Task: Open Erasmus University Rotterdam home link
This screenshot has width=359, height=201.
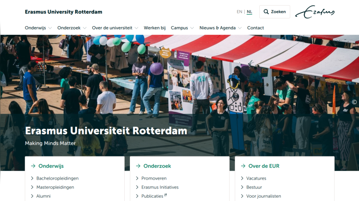Action: pyautogui.click(x=64, y=12)
